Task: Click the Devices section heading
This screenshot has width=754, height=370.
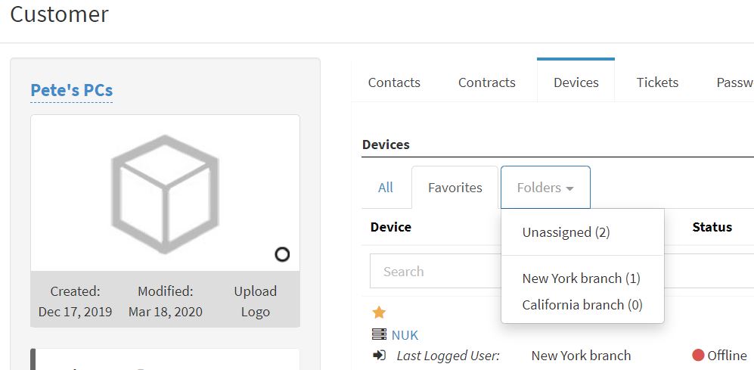Action: 386,145
